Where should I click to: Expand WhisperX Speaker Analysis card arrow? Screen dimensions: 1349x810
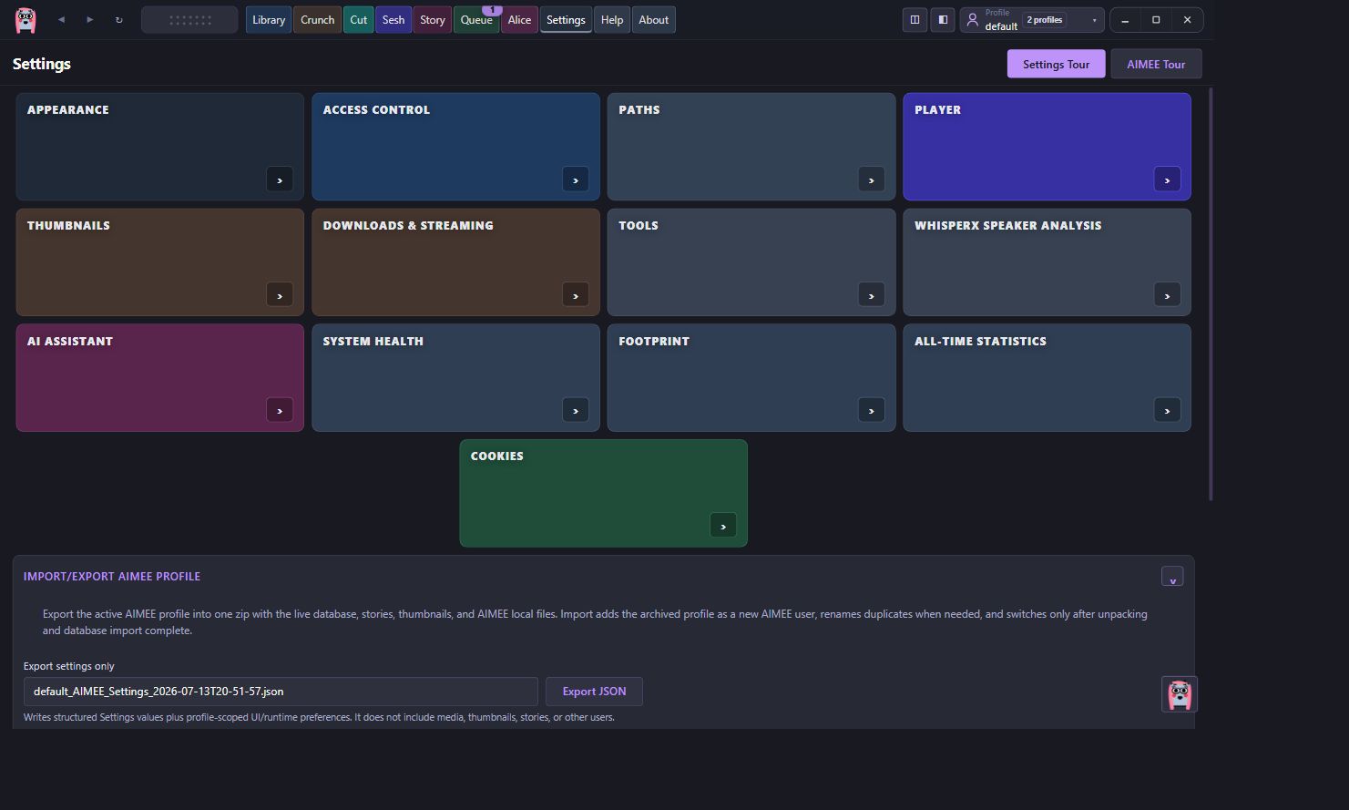point(1168,295)
